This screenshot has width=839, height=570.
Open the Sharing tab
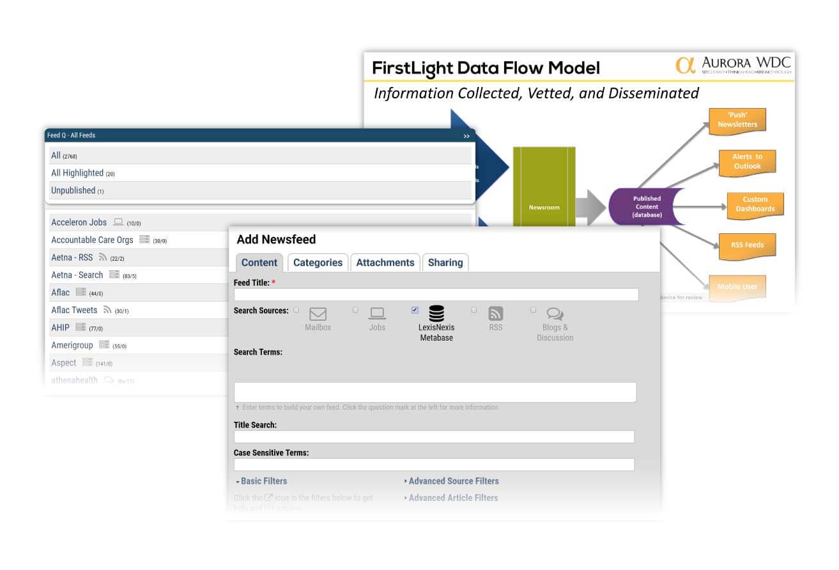[x=445, y=263]
